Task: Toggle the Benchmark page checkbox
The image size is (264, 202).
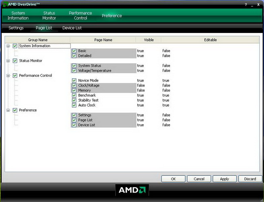Action: click(x=74, y=95)
